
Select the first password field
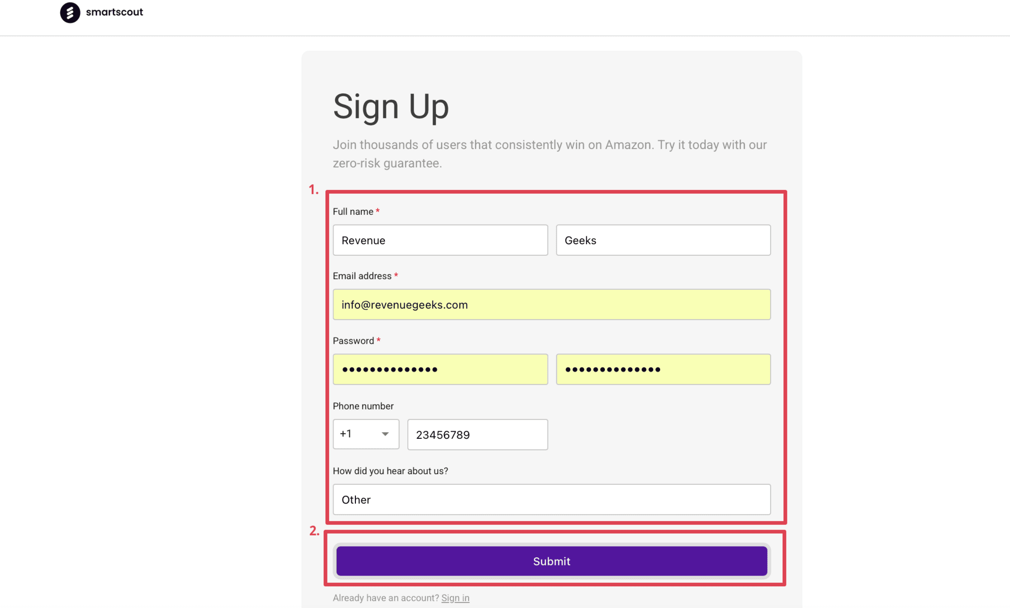pyautogui.click(x=440, y=369)
